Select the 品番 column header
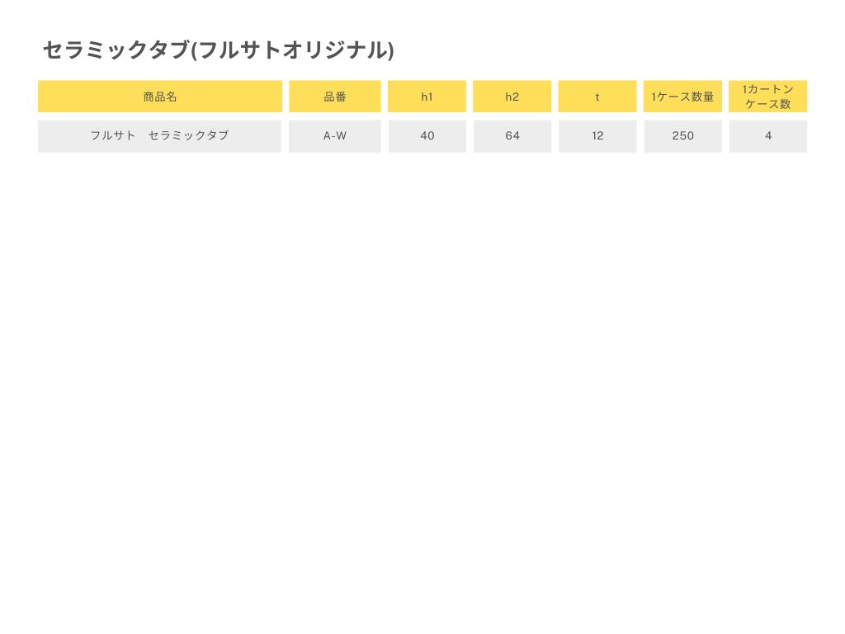This screenshot has width=845, height=634. 335,97
